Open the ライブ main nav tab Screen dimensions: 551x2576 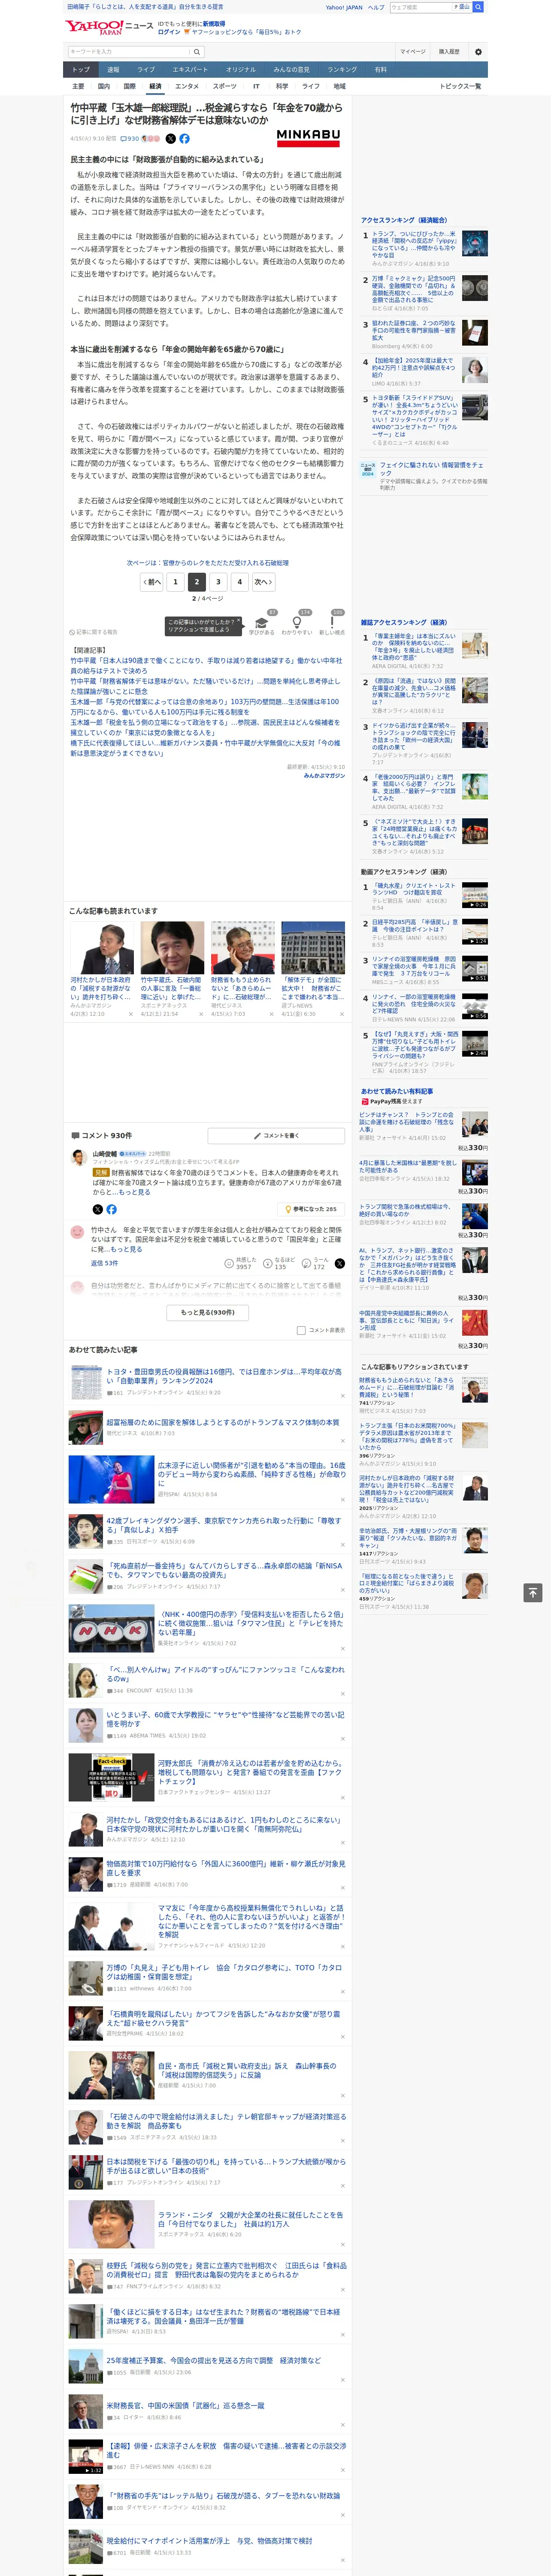(x=146, y=70)
